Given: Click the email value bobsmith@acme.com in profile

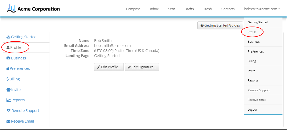Looking at the screenshot, I should pos(112,46).
